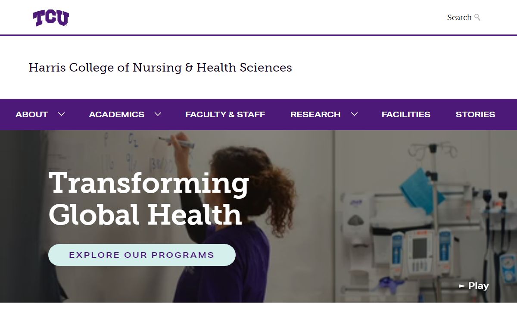The image size is (517, 319).
Task: Visit the Stories nav link
Action: [x=475, y=115]
